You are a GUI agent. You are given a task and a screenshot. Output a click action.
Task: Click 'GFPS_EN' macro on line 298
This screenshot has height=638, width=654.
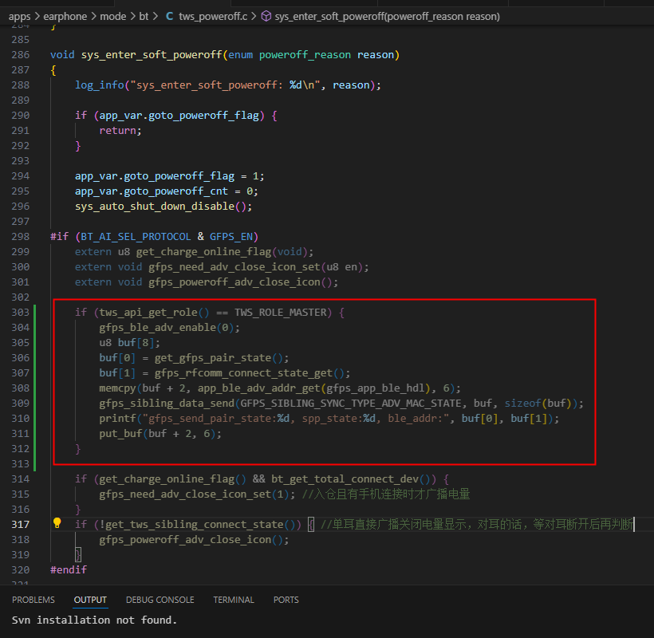[231, 237]
